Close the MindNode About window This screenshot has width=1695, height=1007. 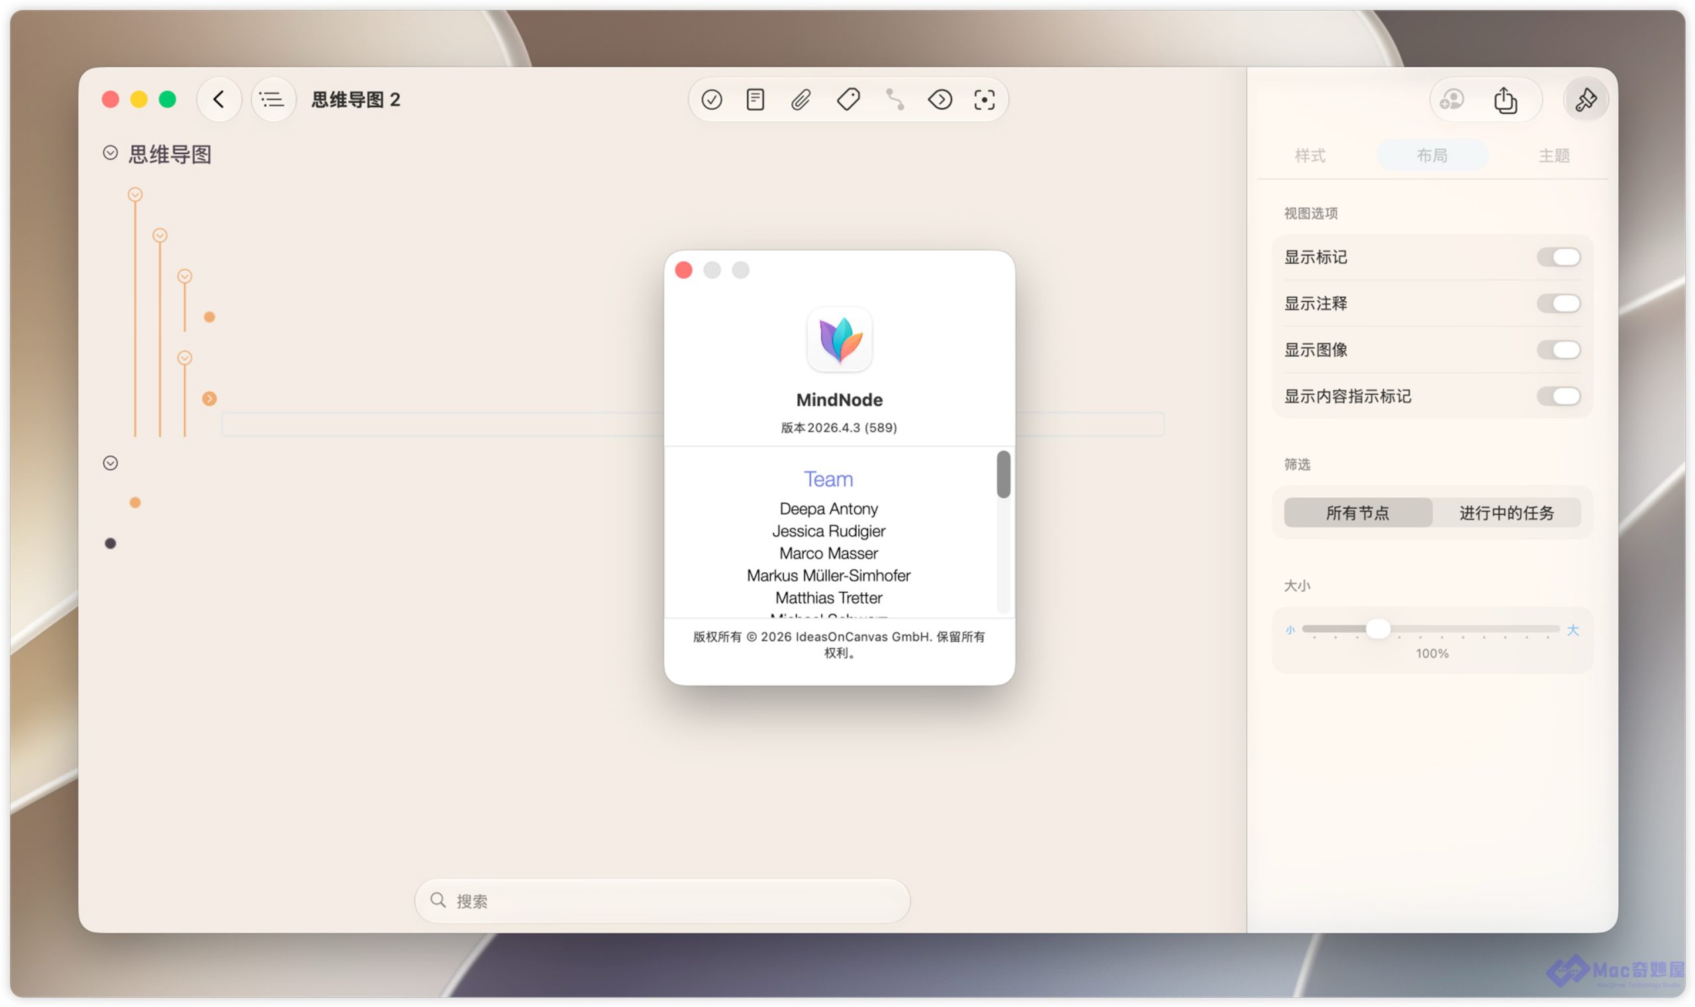(x=683, y=270)
